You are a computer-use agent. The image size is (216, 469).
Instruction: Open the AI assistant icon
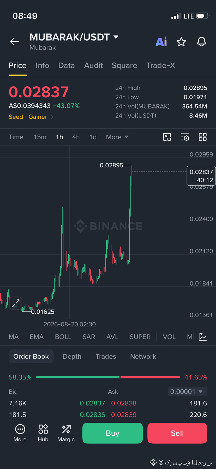[x=161, y=42]
